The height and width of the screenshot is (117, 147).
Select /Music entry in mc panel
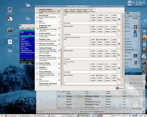pos(23,47)
